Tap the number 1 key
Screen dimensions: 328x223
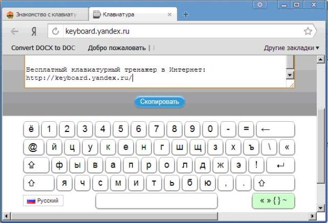(49, 129)
